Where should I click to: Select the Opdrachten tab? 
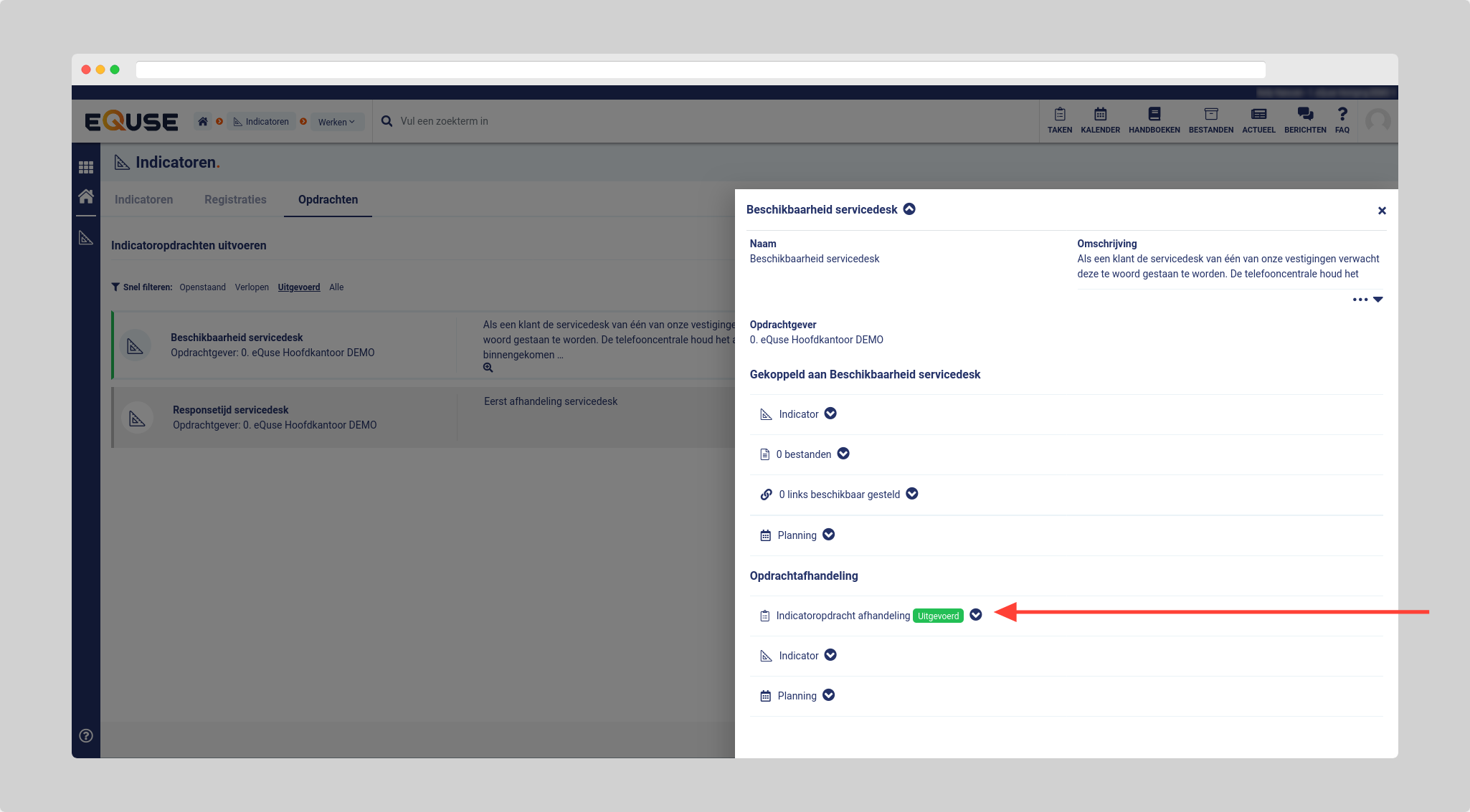[328, 199]
